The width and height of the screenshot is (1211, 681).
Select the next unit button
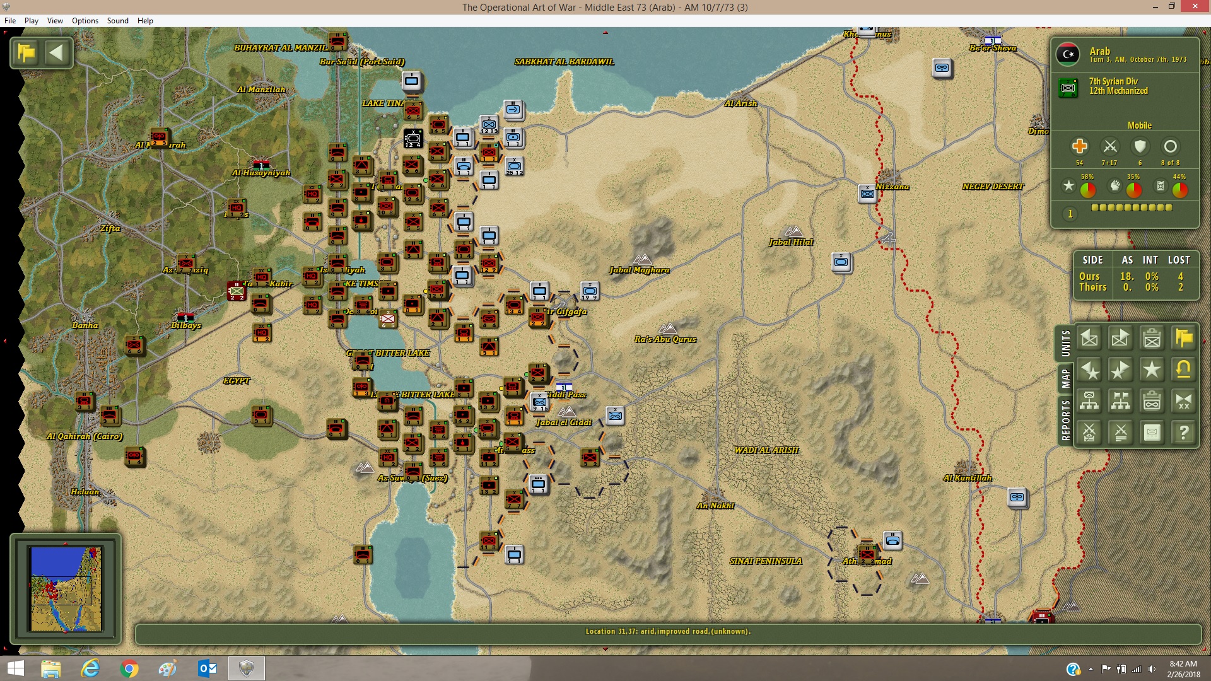(x=1120, y=339)
